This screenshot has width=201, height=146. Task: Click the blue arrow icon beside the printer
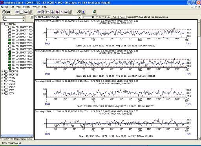pos(84,12)
